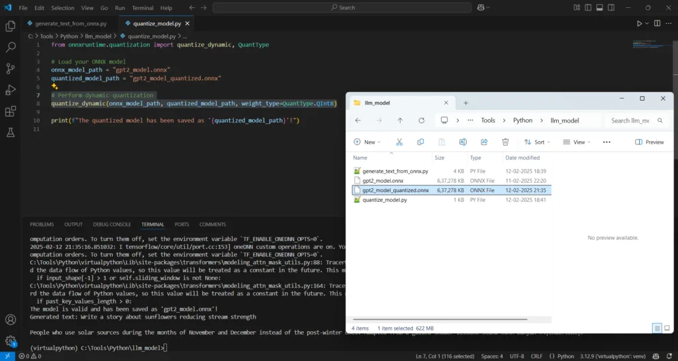This screenshot has width=678, height=361.
Task: Toggle the secondary side bar
Action: [611, 7]
